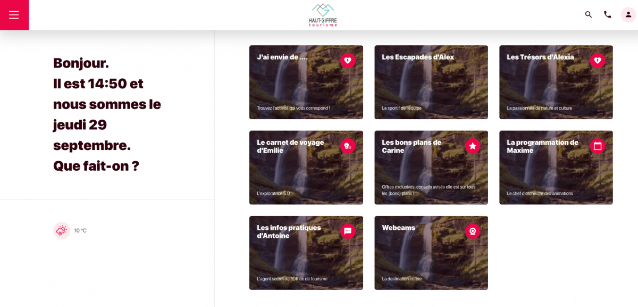638x307 pixels.
Task: Click the search magnifier icon
Action: pos(589,14)
